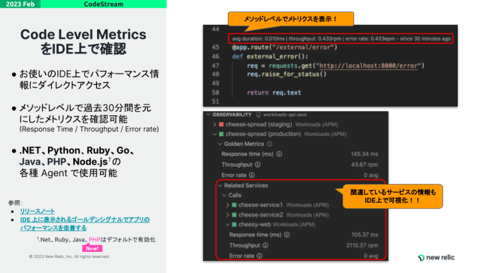Click the @app.route("/external/error") code line
485x273 pixels.
click(x=284, y=47)
